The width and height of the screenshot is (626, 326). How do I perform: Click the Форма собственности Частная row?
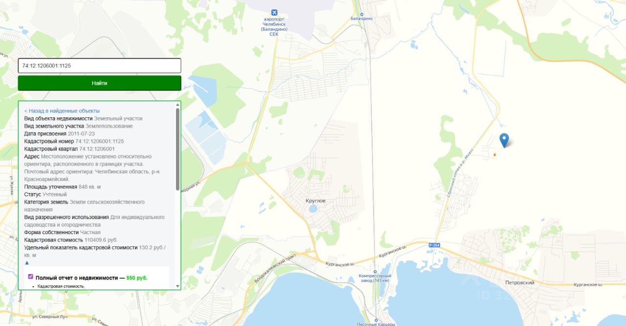[63, 232]
